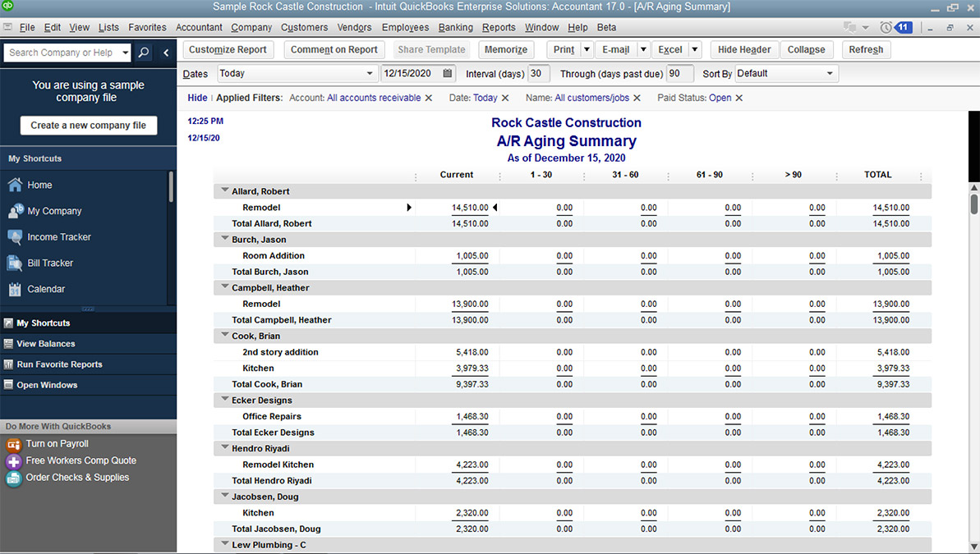Click the Total Cook, Brian 9,397.33 total
The height and width of the screenshot is (554, 980).
(x=893, y=384)
